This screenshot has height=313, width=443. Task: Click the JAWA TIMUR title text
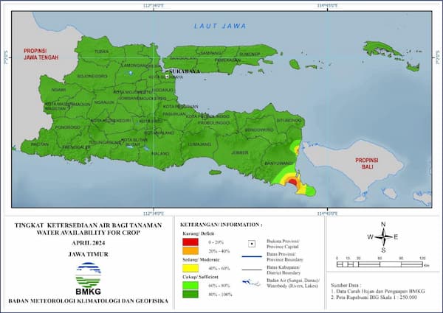pyautogui.click(x=88, y=254)
